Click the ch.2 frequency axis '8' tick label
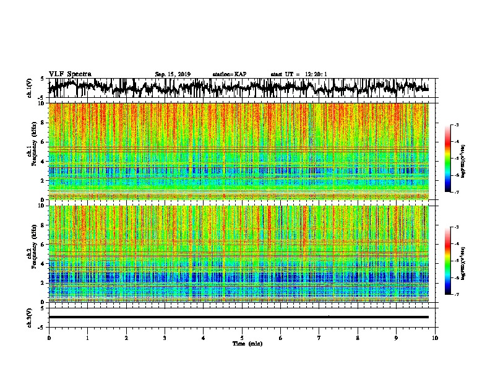This screenshot has height=379, width=490. 43,225
